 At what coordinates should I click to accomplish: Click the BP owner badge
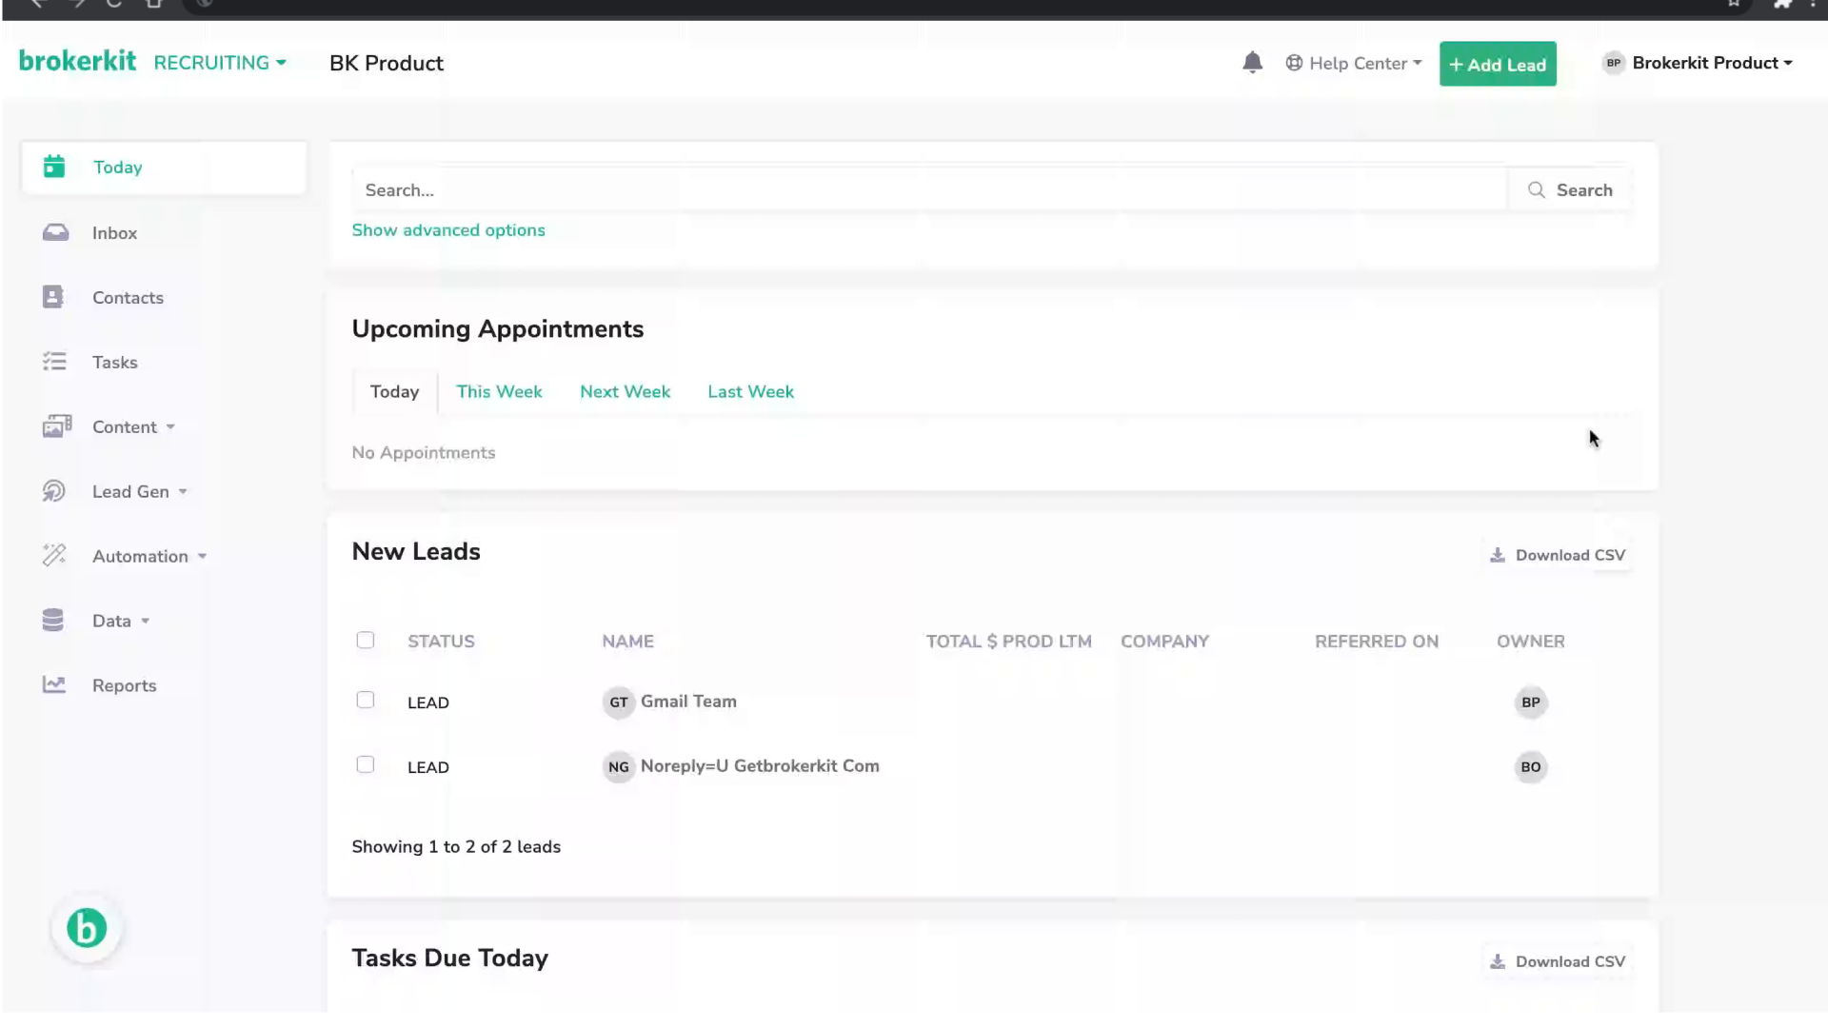[1530, 702]
